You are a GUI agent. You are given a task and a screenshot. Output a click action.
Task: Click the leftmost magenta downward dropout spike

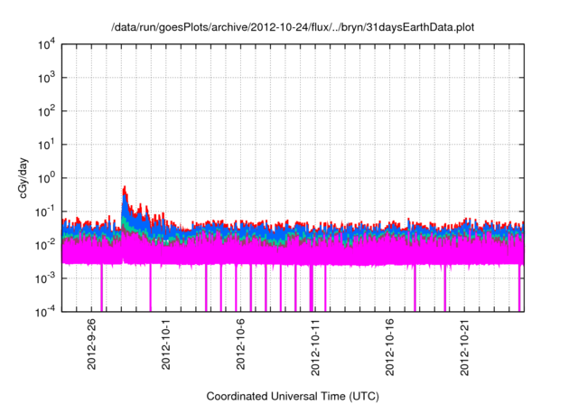coord(101,289)
